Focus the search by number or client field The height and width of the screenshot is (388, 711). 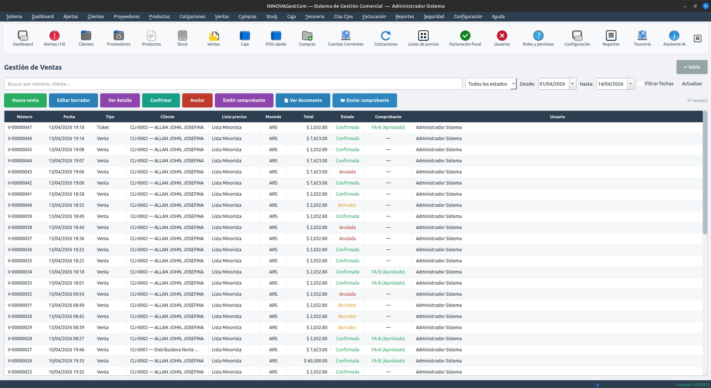tap(233, 84)
